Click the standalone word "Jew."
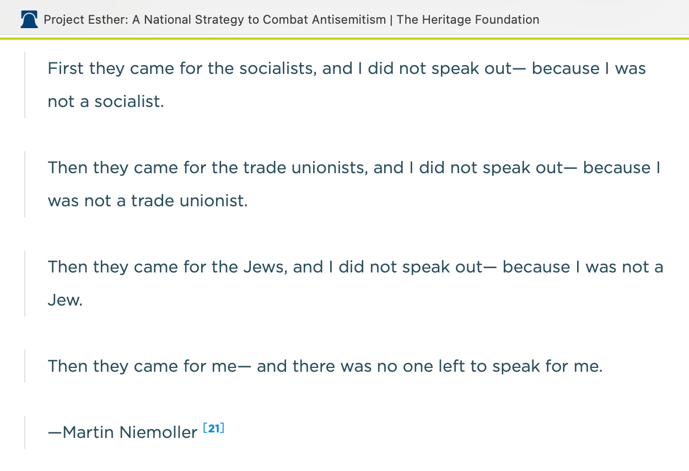 coord(65,300)
